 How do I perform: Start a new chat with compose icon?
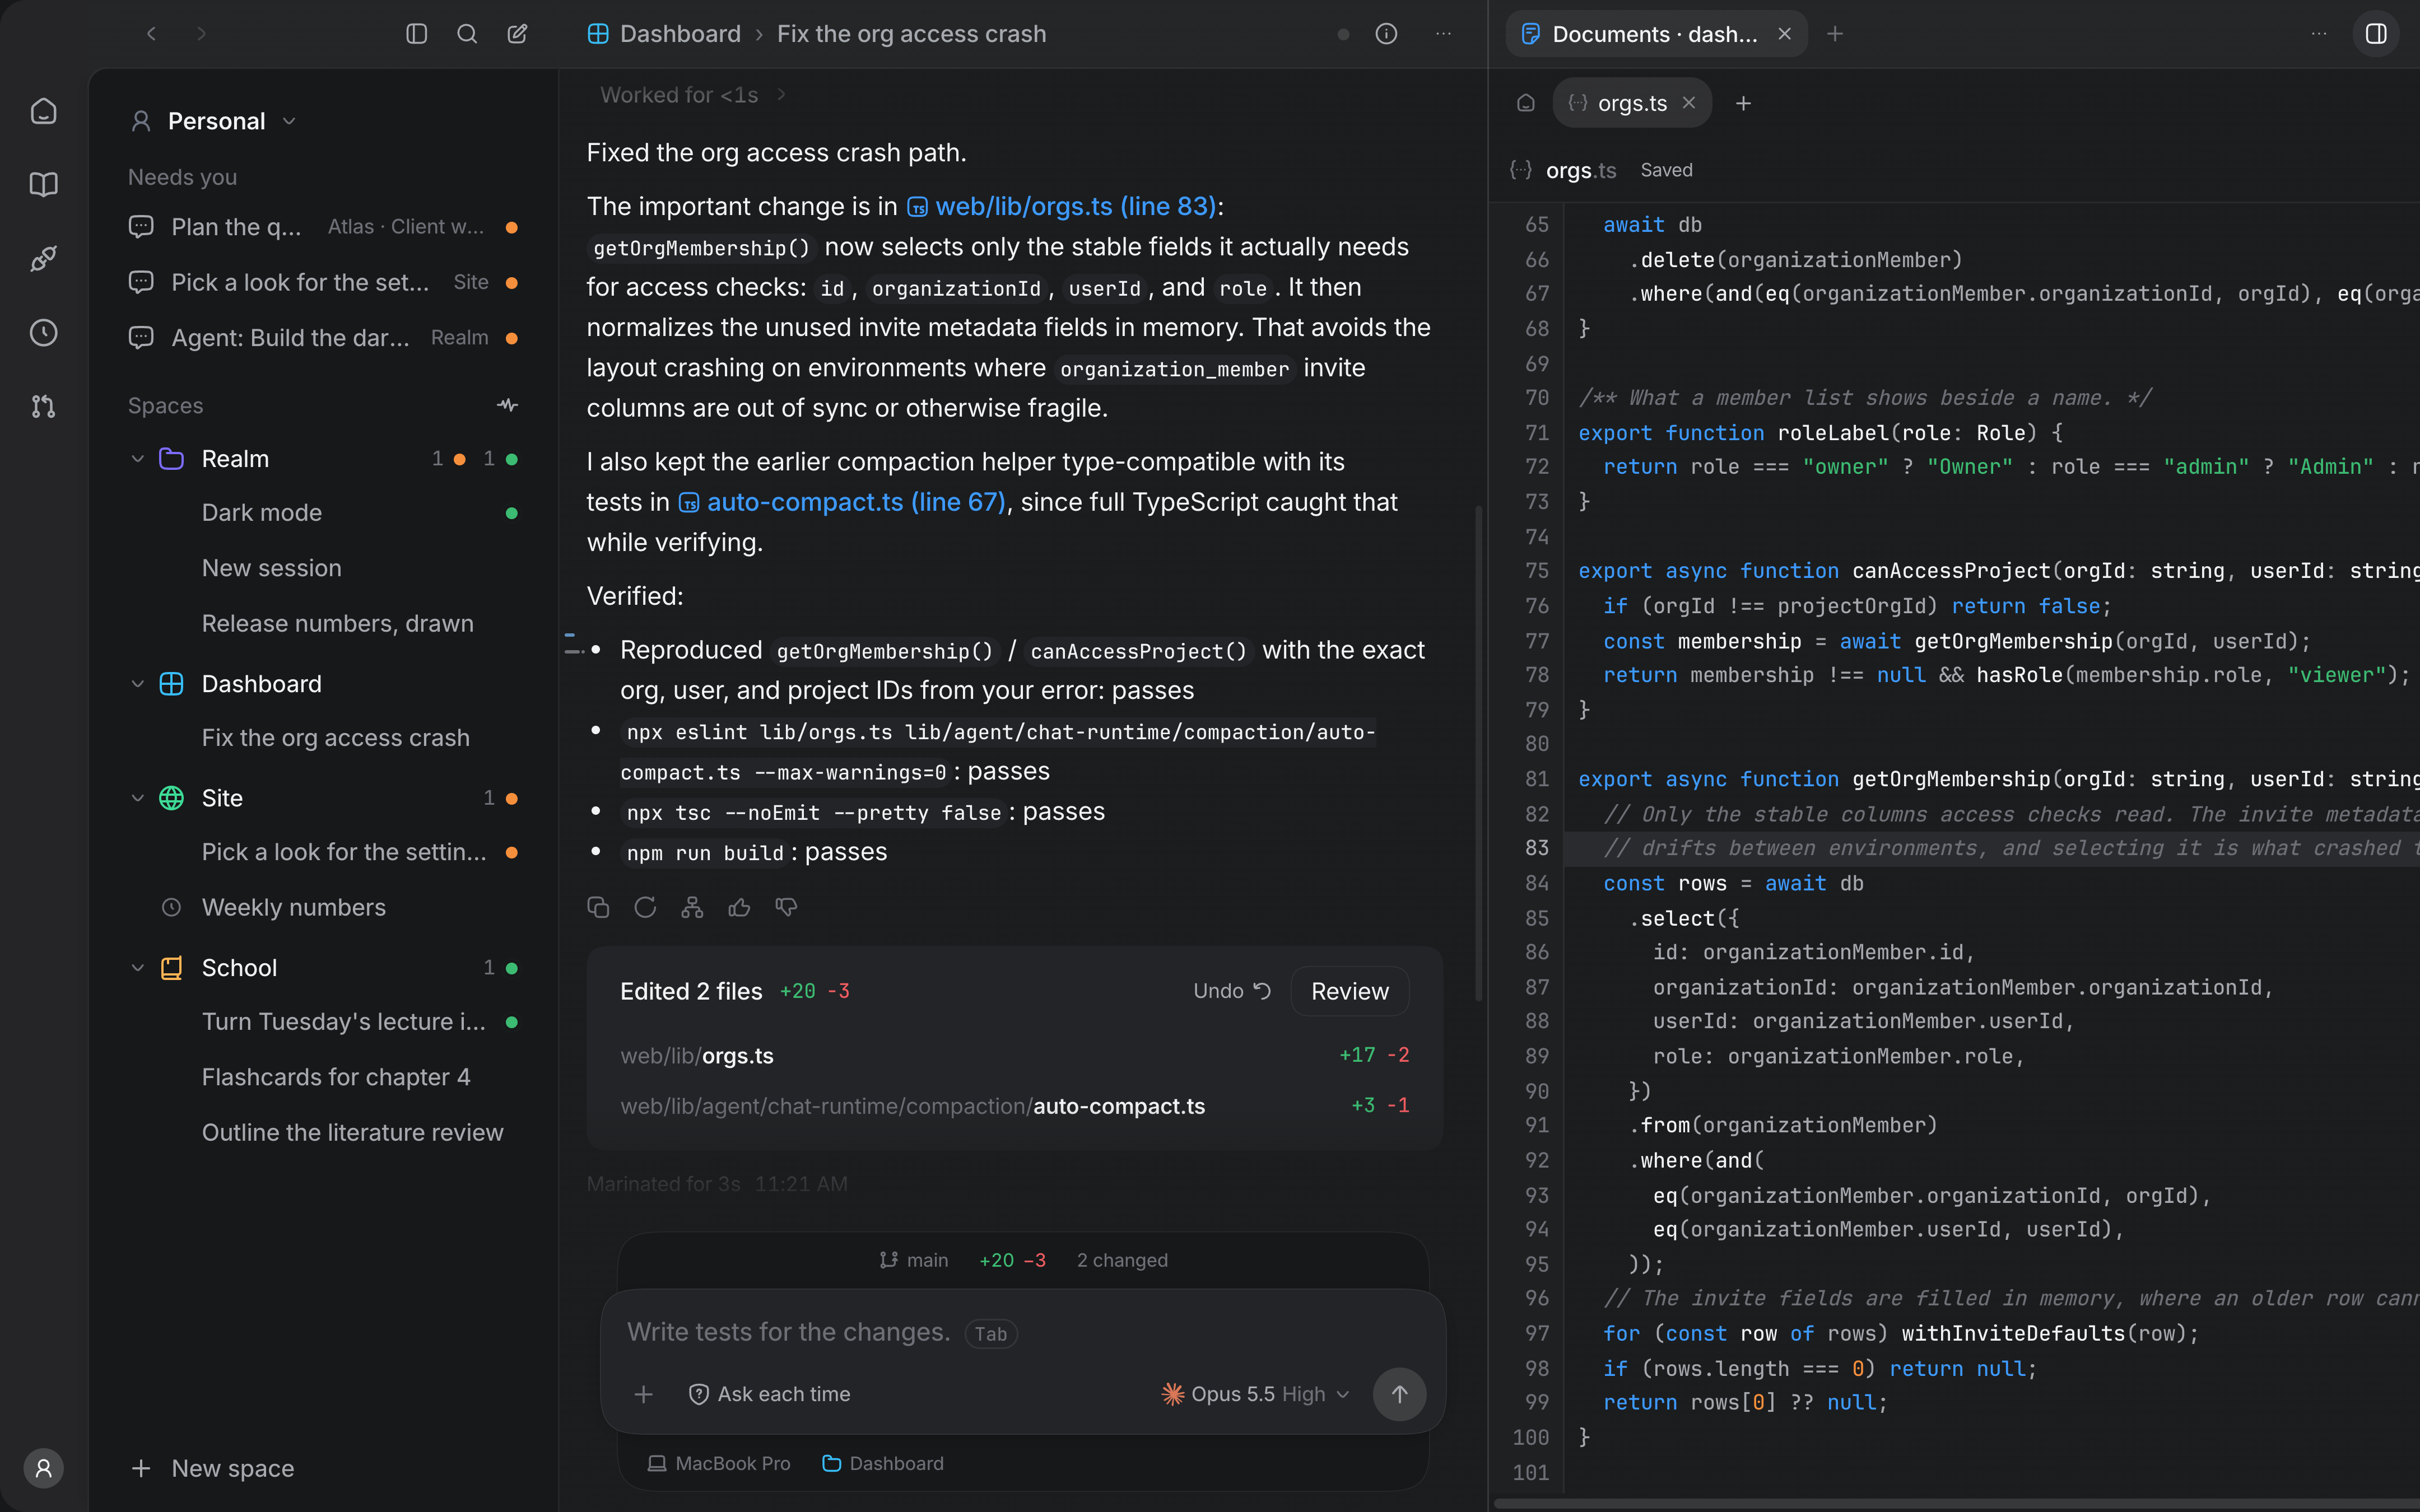point(517,34)
